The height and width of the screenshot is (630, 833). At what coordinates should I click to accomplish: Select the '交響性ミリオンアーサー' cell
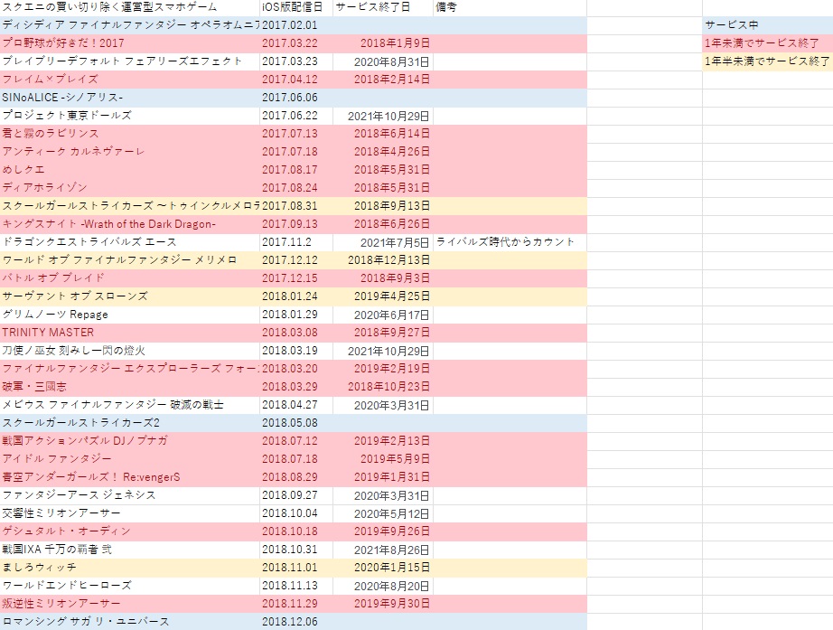[130, 513]
